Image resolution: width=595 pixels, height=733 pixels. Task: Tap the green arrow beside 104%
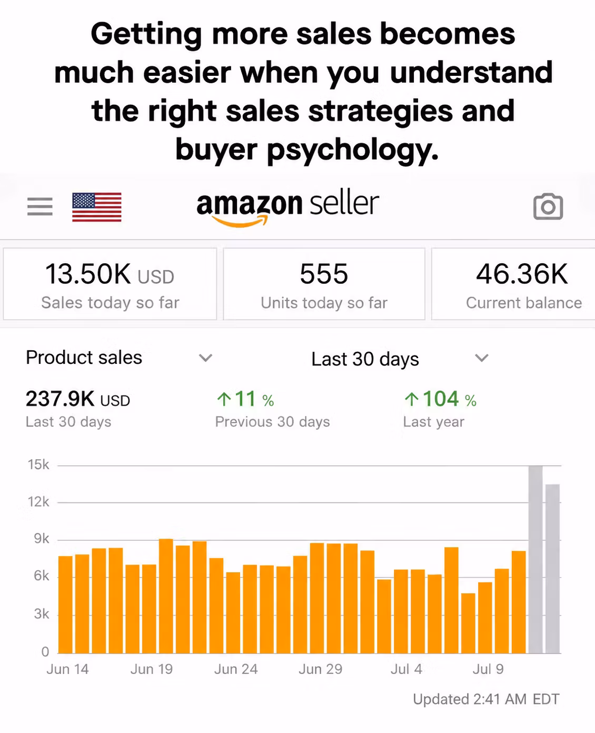tap(412, 400)
